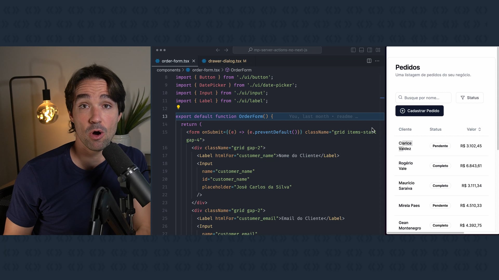Switch to the drawer-dialog.tsx tab

225,61
